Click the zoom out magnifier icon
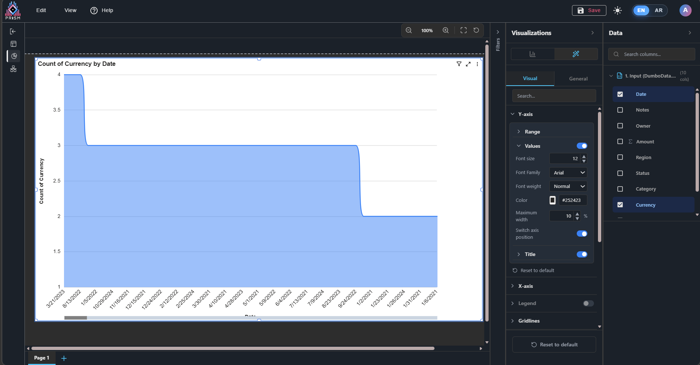 (x=409, y=30)
